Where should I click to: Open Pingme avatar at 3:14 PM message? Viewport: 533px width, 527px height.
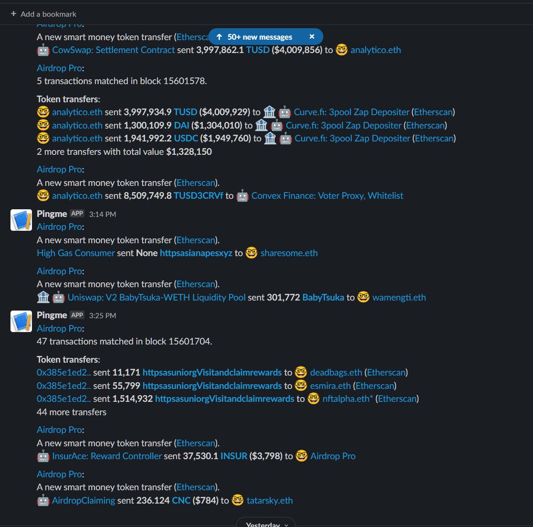21,220
